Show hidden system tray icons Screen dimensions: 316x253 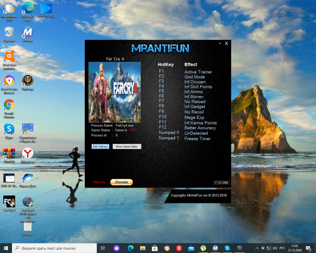[257, 248]
